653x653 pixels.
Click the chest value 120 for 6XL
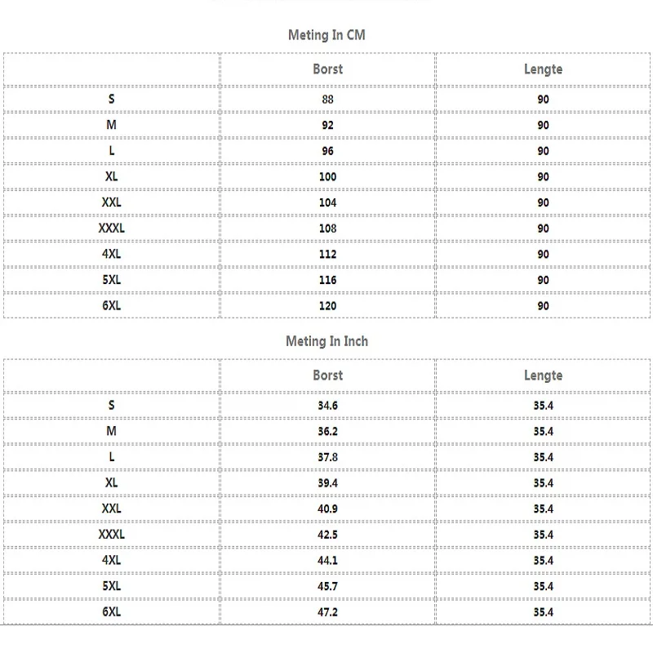pos(327,306)
